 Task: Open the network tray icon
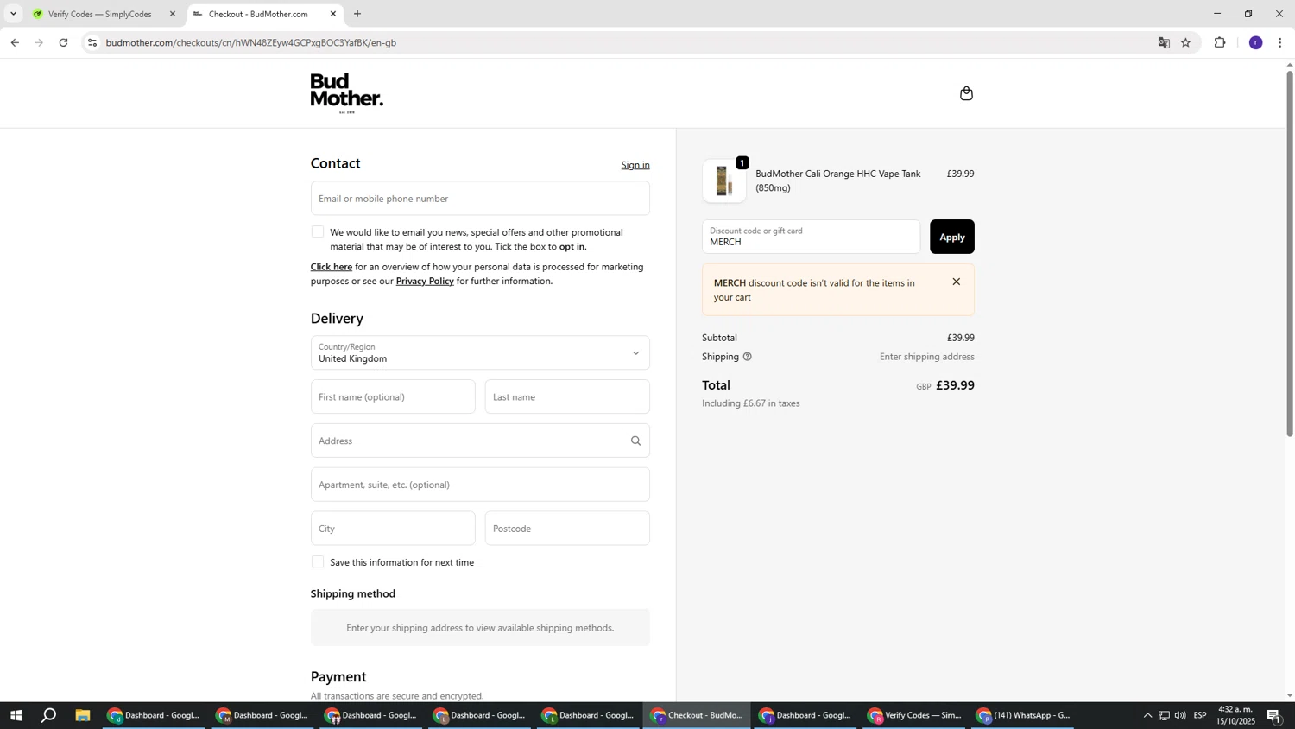point(1164,715)
